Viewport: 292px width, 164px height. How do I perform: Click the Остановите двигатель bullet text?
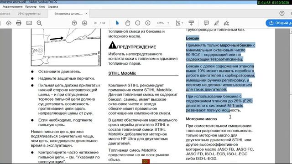click(x=60, y=72)
